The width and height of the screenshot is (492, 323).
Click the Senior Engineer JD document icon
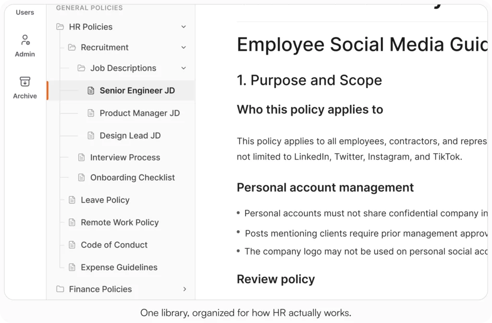tap(91, 91)
